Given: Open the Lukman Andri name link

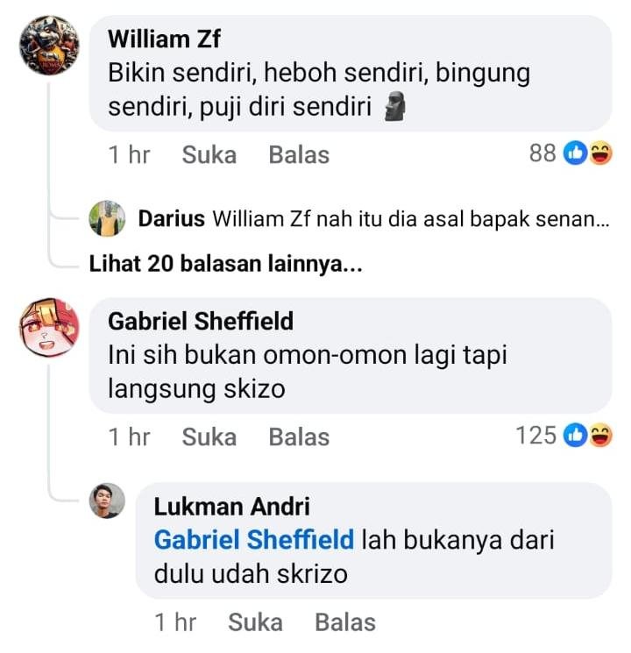Looking at the screenshot, I should (232, 507).
